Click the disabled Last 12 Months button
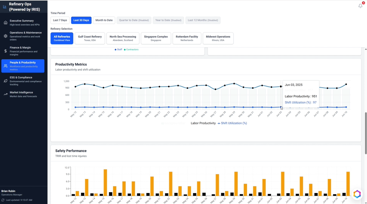The width and height of the screenshot is (367, 204). coord(203,20)
